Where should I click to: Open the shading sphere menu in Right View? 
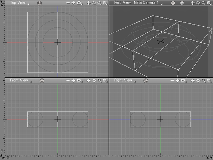[x=209, y=81]
